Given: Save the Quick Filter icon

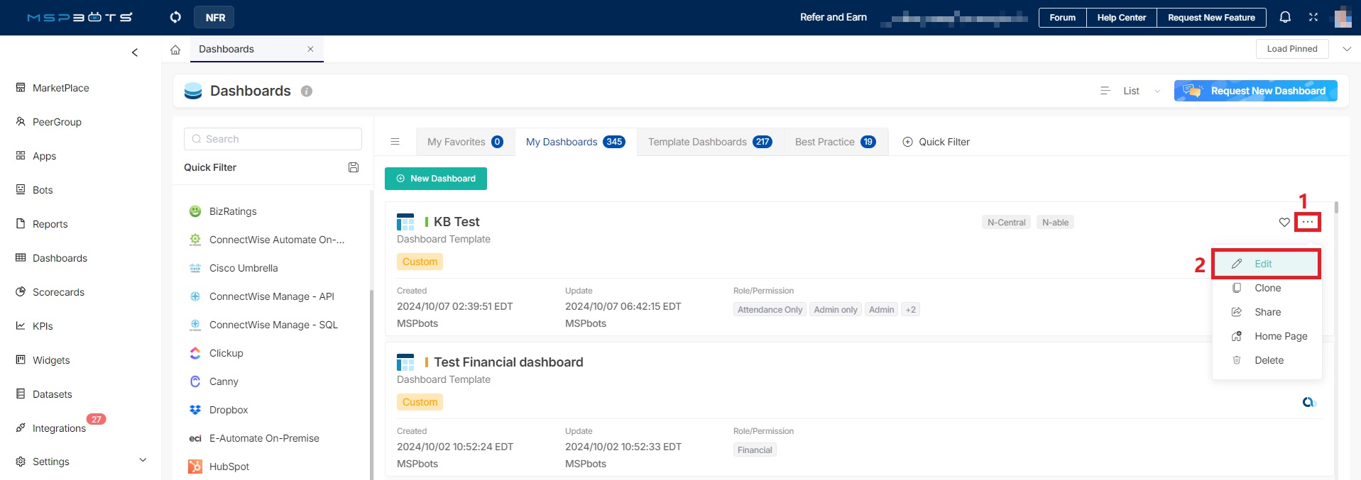Looking at the screenshot, I should click(x=354, y=167).
